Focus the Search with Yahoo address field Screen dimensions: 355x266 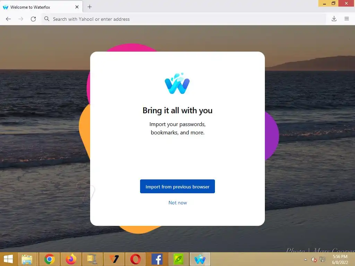(x=184, y=19)
